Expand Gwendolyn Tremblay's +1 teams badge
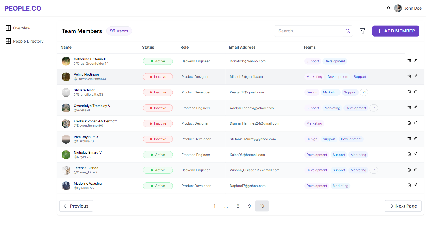This screenshot has width=426, height=226. pos(374,108)
